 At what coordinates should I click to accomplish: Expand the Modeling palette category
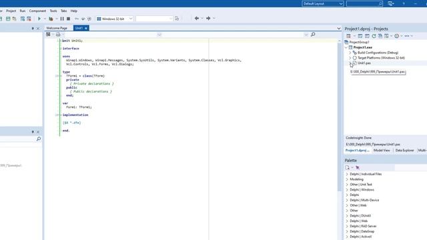point(347,179)
